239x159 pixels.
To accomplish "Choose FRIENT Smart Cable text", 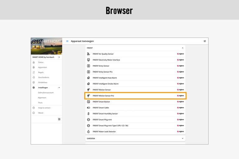I will click(101, 108).
